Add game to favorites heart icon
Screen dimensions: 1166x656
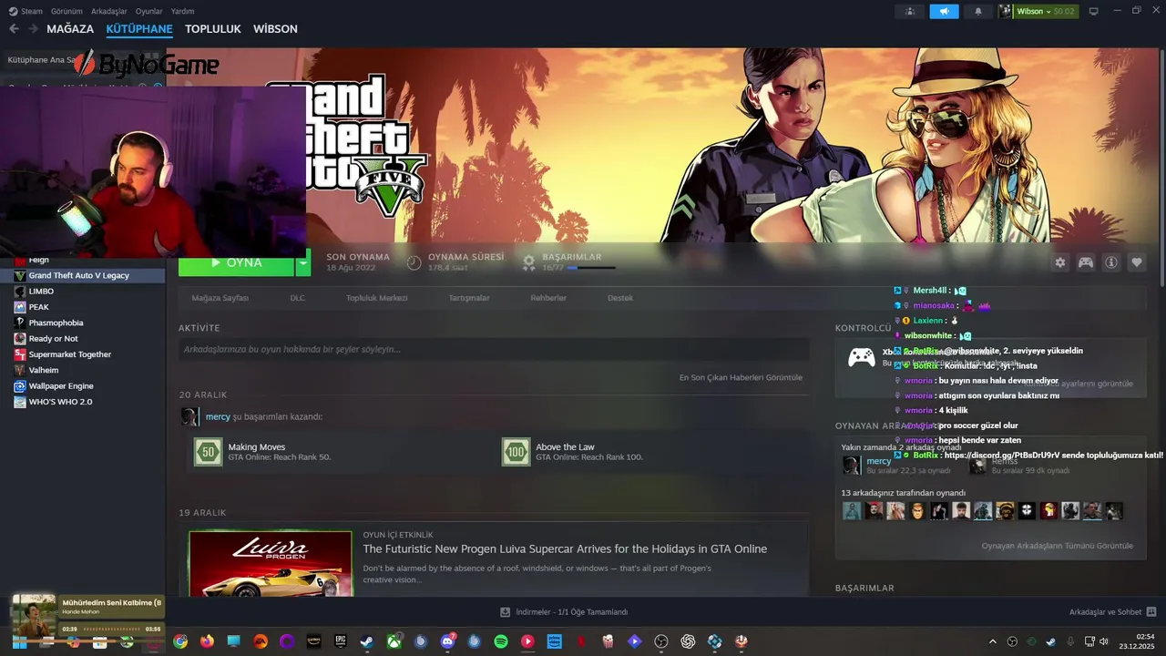click(1137, 262)
